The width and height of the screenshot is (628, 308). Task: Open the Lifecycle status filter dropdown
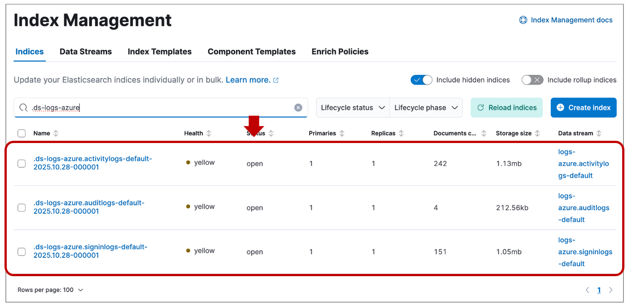[353, 108]
